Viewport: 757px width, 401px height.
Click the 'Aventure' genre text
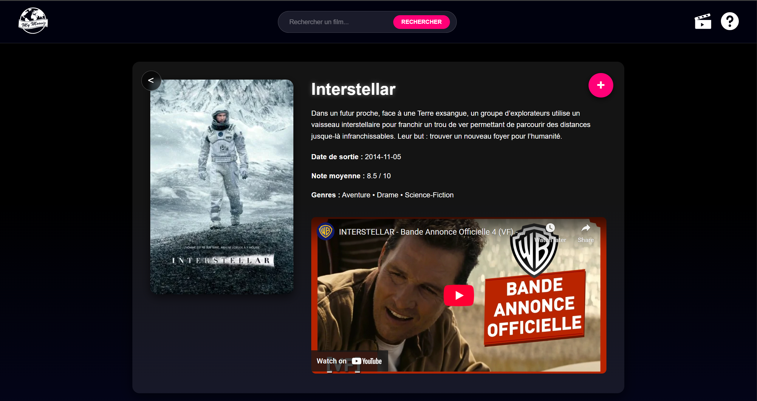(356, 195)
